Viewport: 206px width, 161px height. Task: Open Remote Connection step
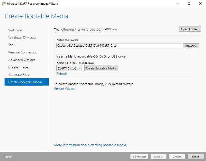(x=23, y=52)
